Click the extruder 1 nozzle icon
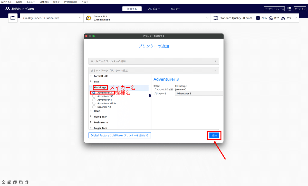This screenshot has width=308, height=186. [x=89, y=18]
